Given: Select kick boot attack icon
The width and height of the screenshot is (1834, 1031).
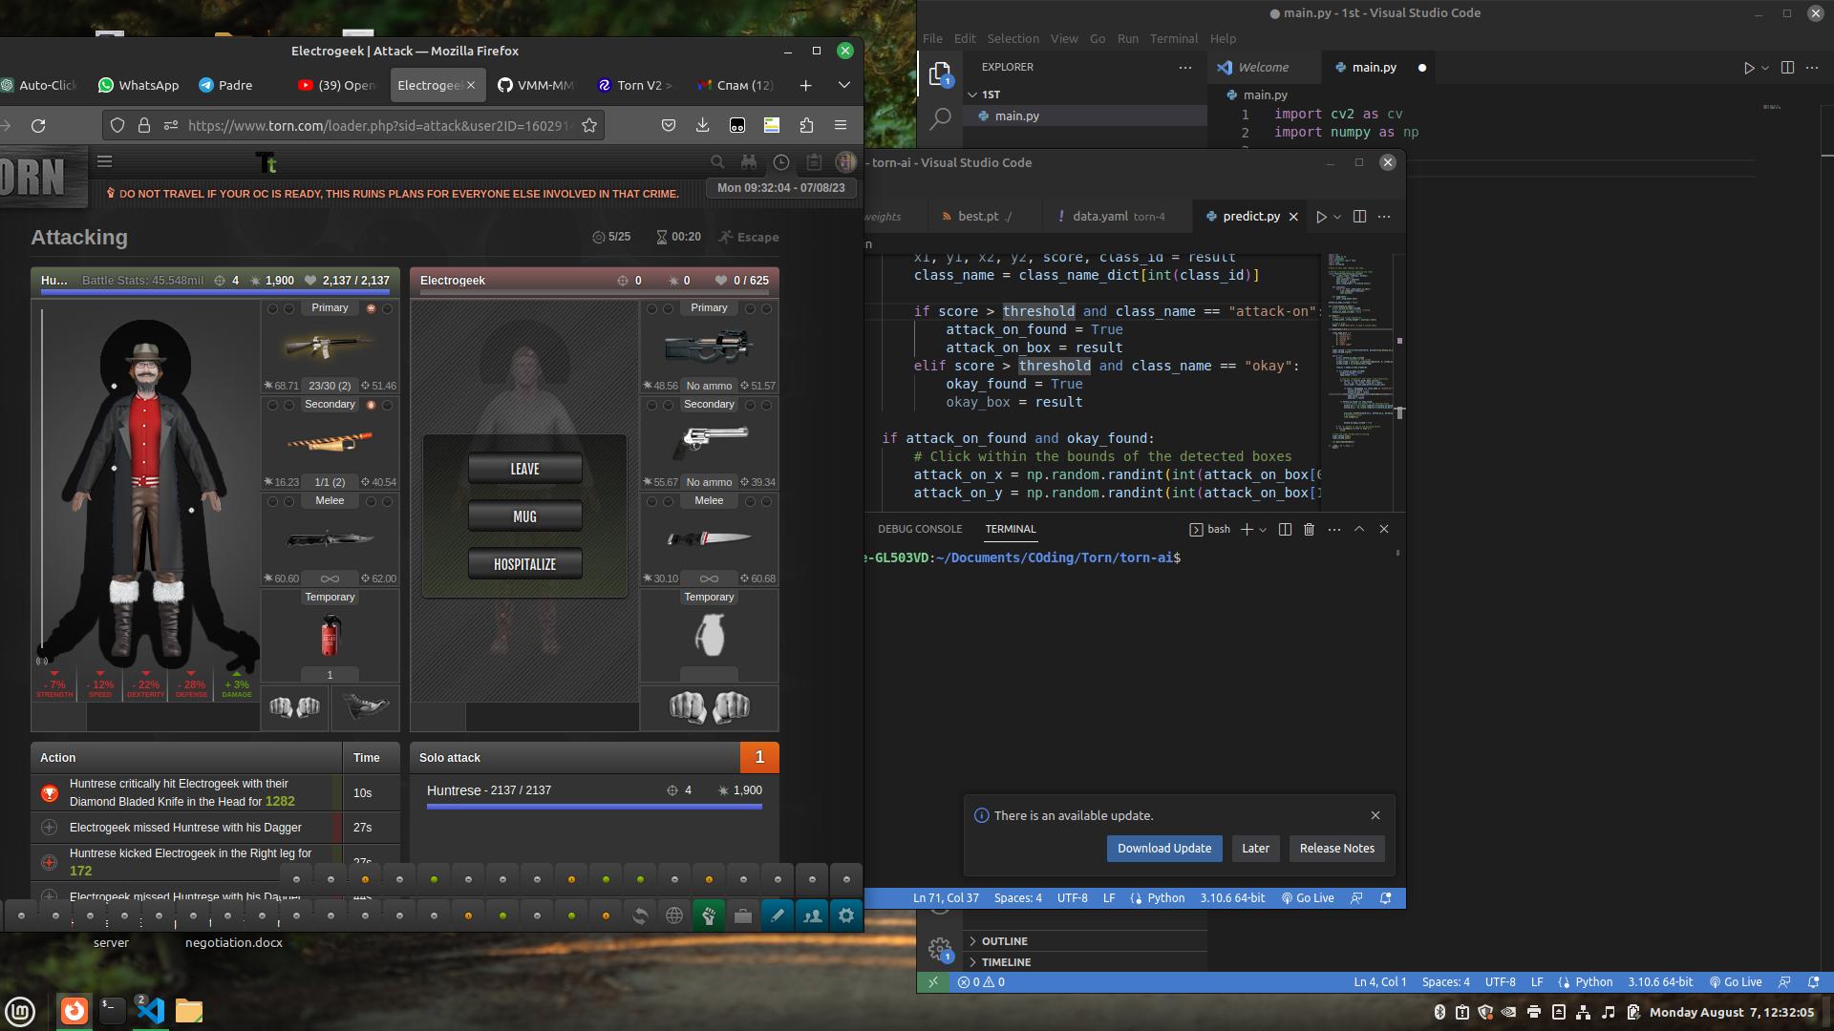Looking at the screenshot, I should 365,707.
